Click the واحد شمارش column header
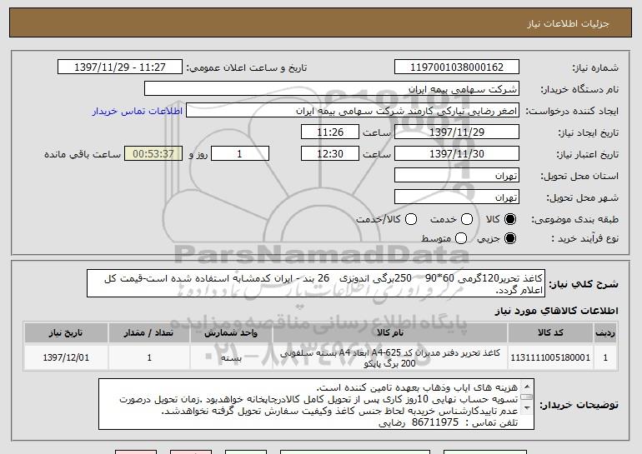642x454 pixels. point(231,333)
